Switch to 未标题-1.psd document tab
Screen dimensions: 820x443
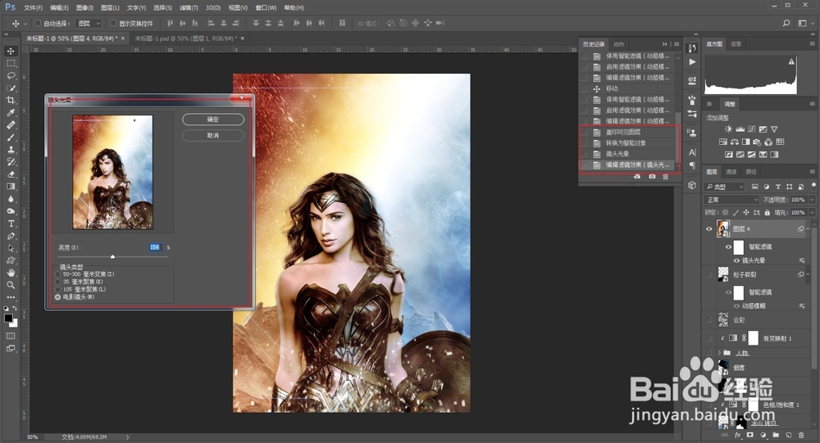[x=187, y=38]
